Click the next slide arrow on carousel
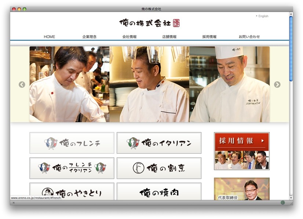 click(x=277, y=84)
